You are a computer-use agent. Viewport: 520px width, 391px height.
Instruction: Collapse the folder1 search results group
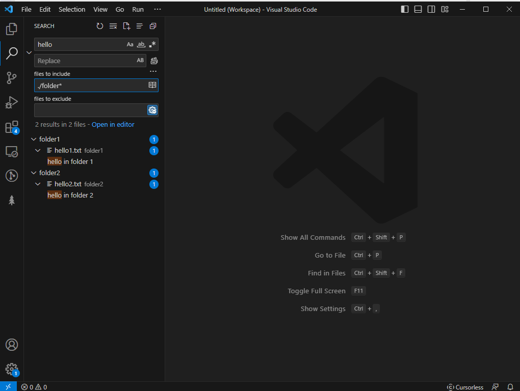click(33, 138)
